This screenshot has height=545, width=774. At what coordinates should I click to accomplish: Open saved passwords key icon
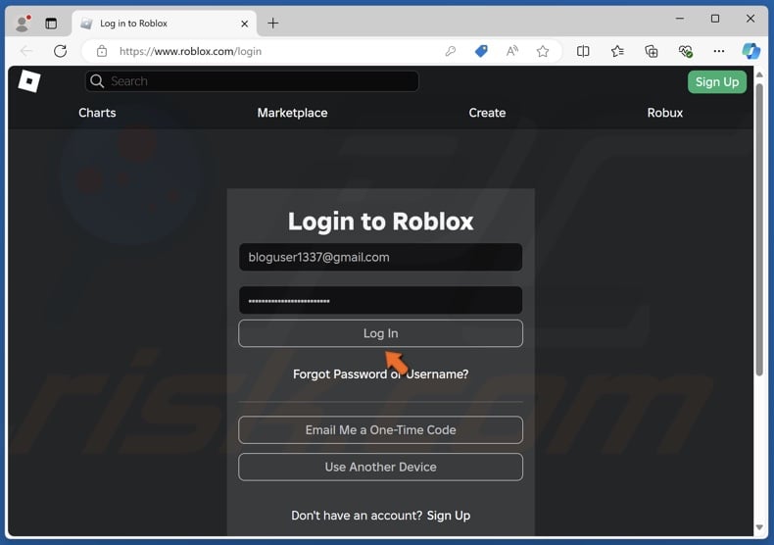coord(450,51)
